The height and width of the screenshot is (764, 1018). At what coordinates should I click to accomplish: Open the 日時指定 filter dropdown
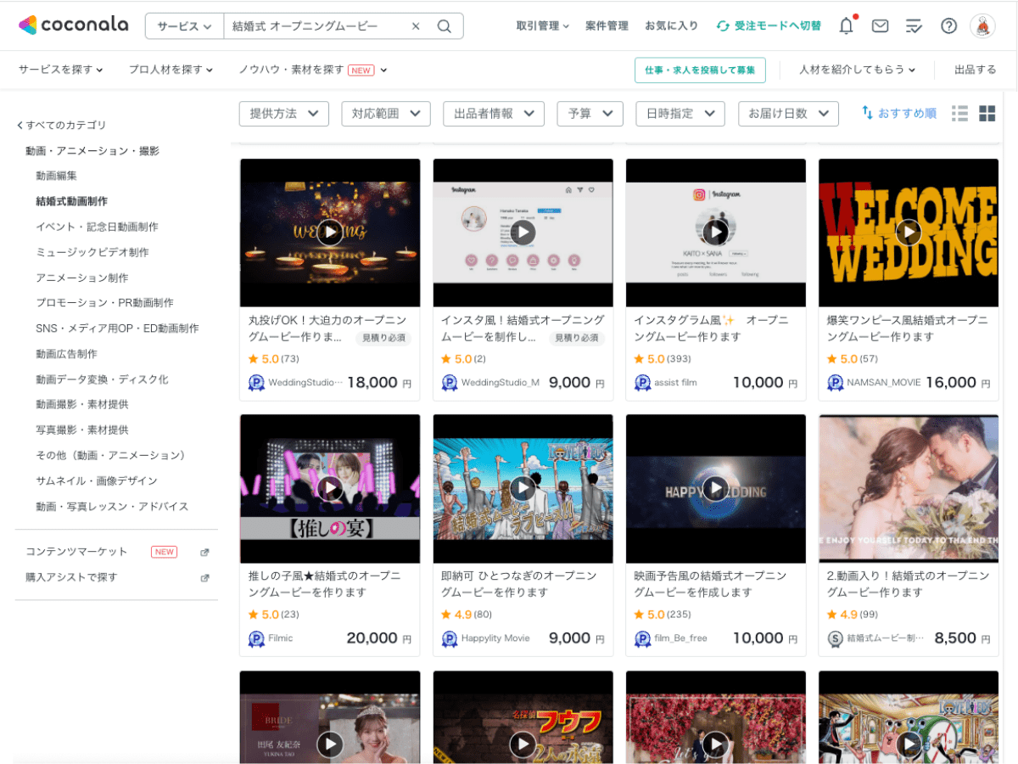click(x=680, y=114)
